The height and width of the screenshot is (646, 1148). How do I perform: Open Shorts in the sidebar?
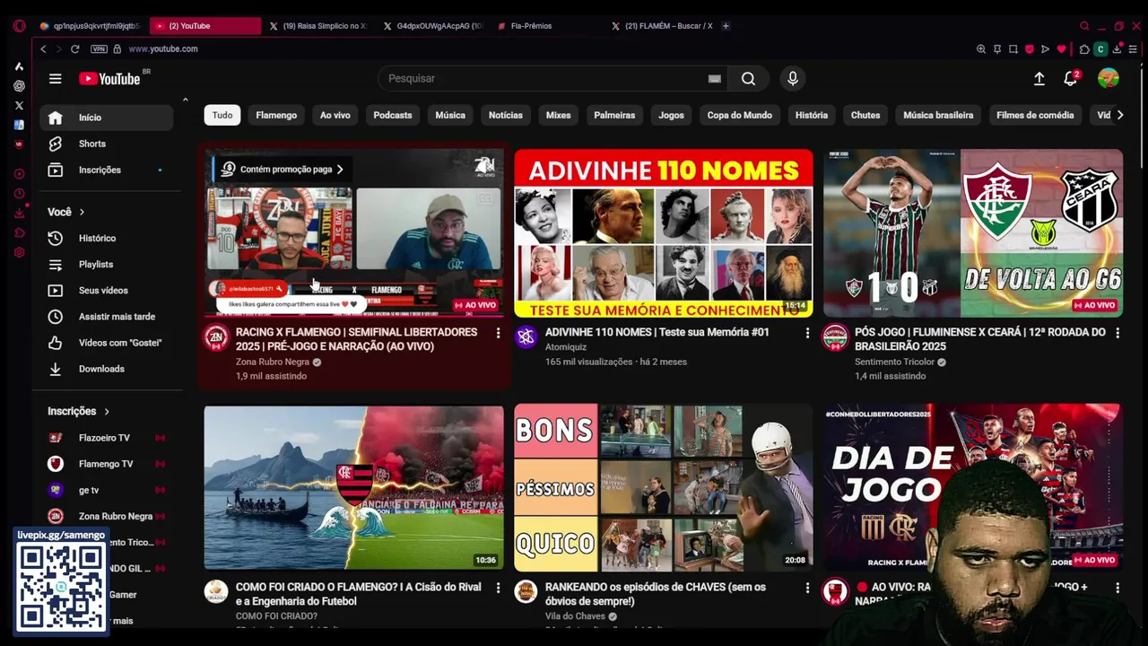click(107, 144)
